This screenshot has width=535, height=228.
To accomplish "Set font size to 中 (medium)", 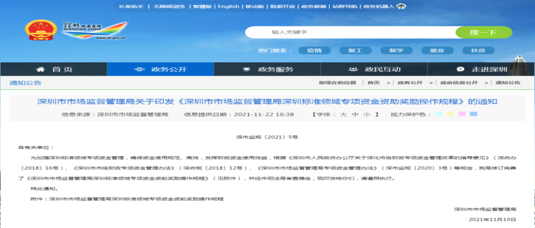I will [x=355, y=114].
